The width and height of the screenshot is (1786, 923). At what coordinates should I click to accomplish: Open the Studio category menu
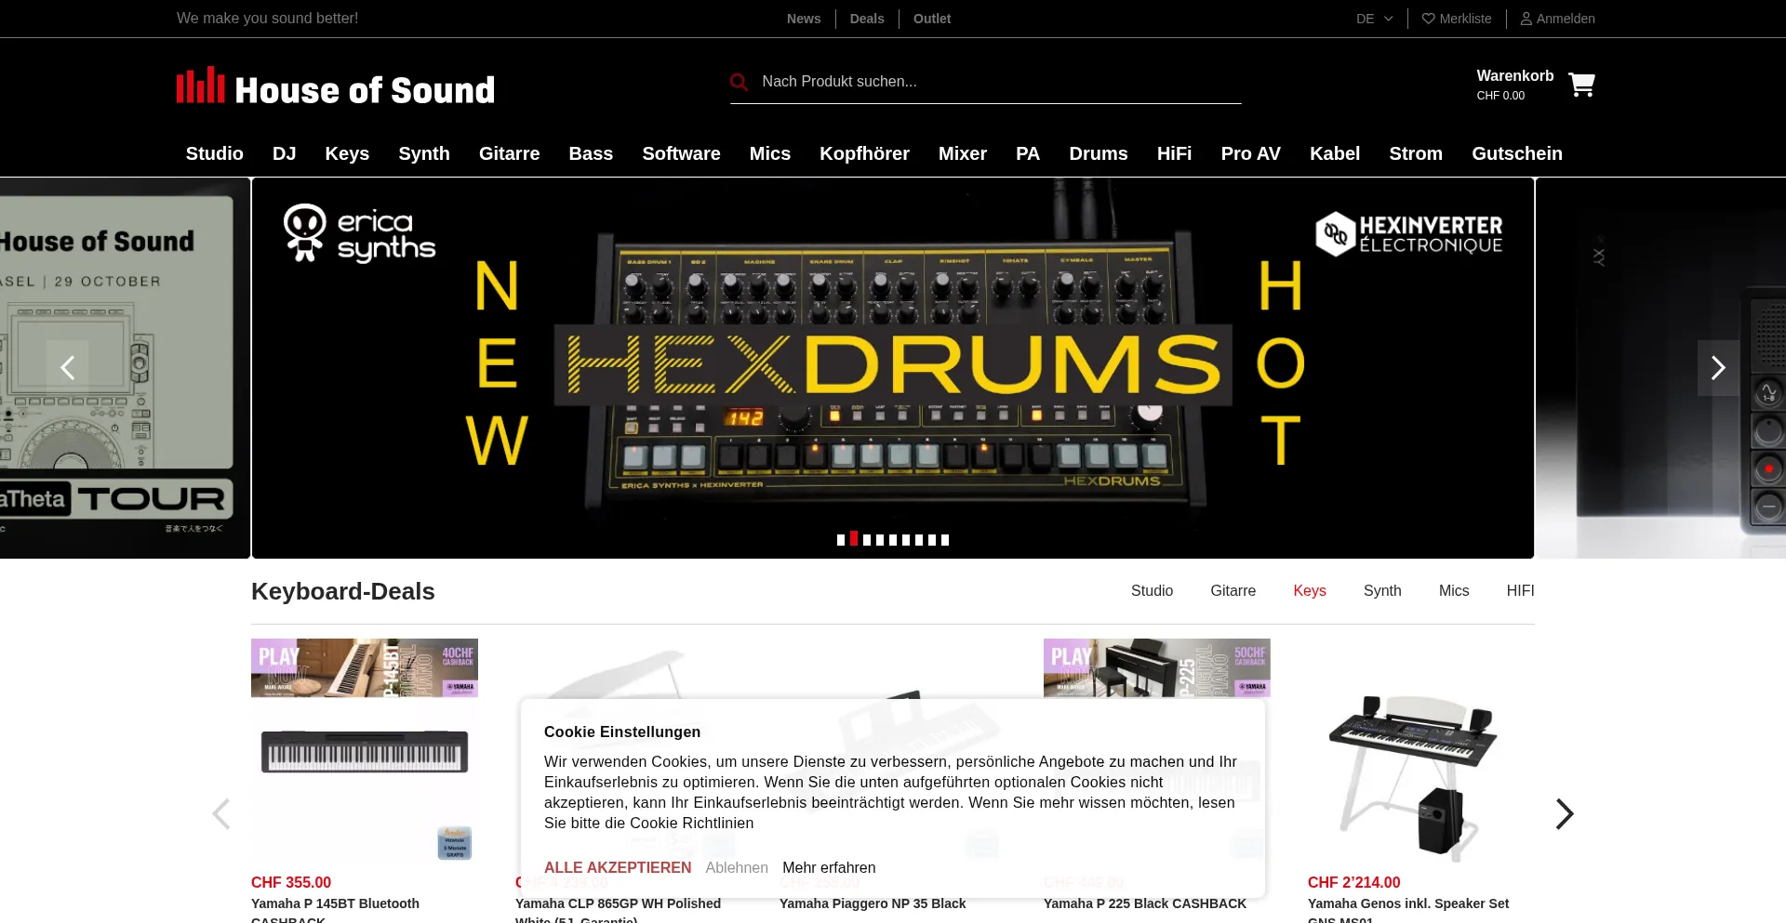(214, 153)
